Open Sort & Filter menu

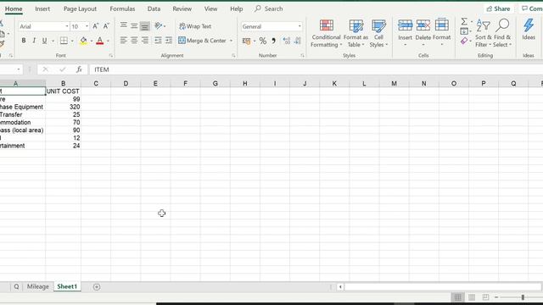click(x=483, y=33)
